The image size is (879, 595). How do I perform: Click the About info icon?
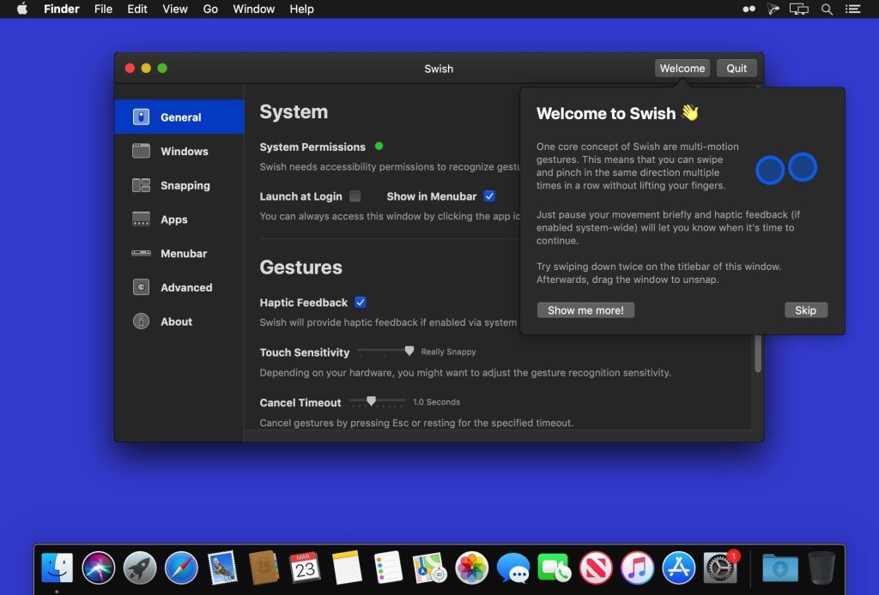pyautogui.click(x=141, y=322)
